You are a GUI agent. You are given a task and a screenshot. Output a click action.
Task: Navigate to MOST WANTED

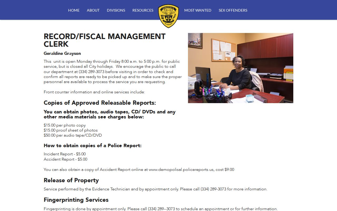click(198, 10)
